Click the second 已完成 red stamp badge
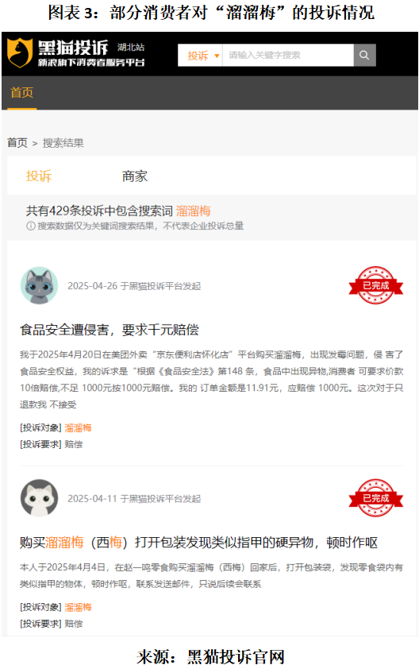The image size is (419, 669). pyautogui.click(x=375, y=498)
